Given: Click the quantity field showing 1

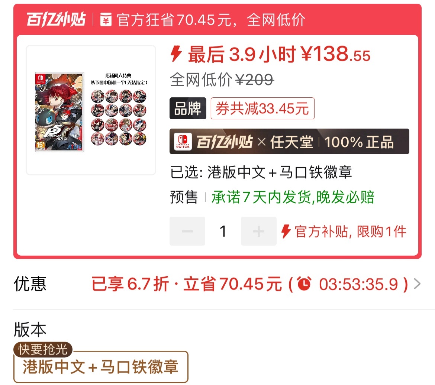Looking at the screenshot, I should pos(223,231).
